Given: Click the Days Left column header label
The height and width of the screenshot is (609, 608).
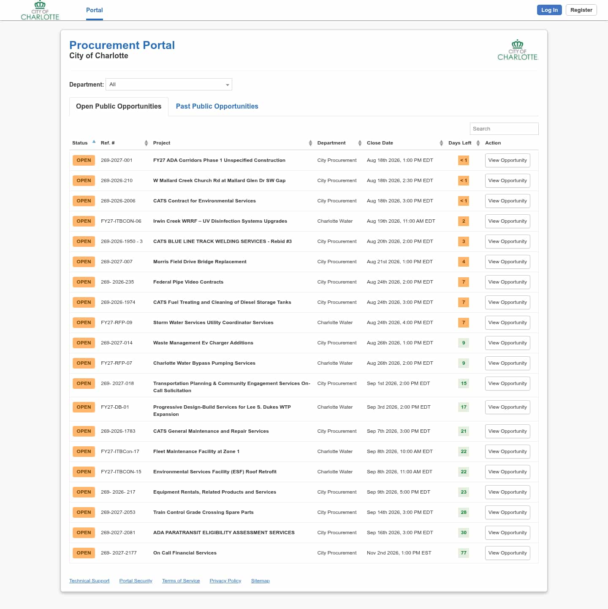Looking at the screenshot, I should [460, 143].
